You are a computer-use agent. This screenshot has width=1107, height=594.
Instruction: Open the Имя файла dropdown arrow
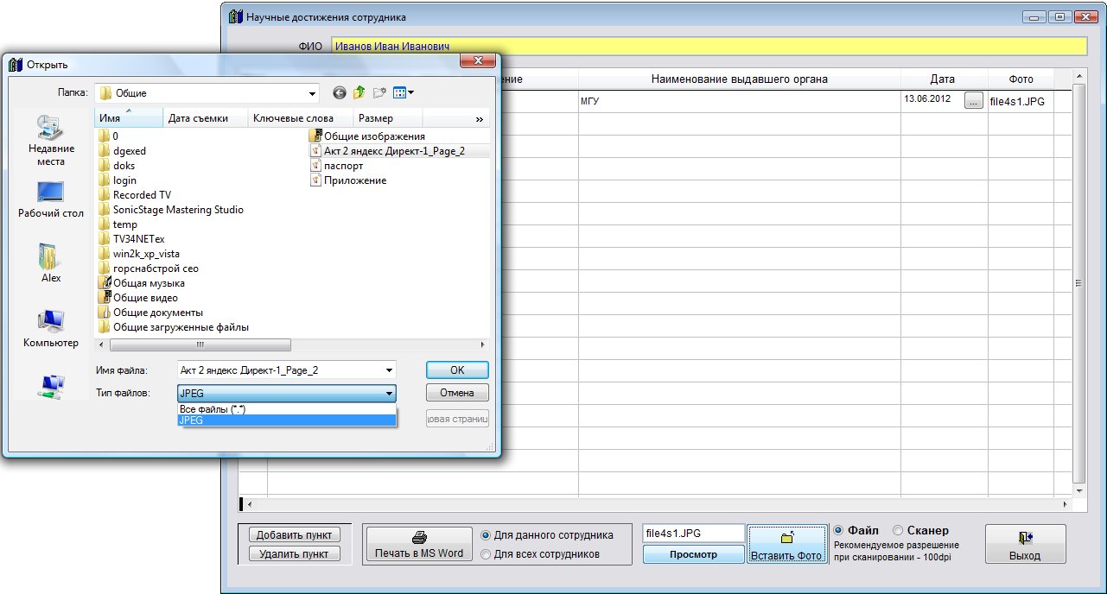388,371
